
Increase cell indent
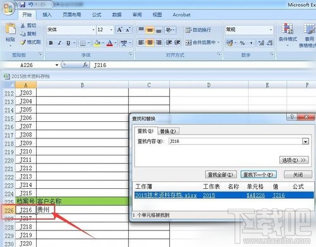[x=177, y=43]
